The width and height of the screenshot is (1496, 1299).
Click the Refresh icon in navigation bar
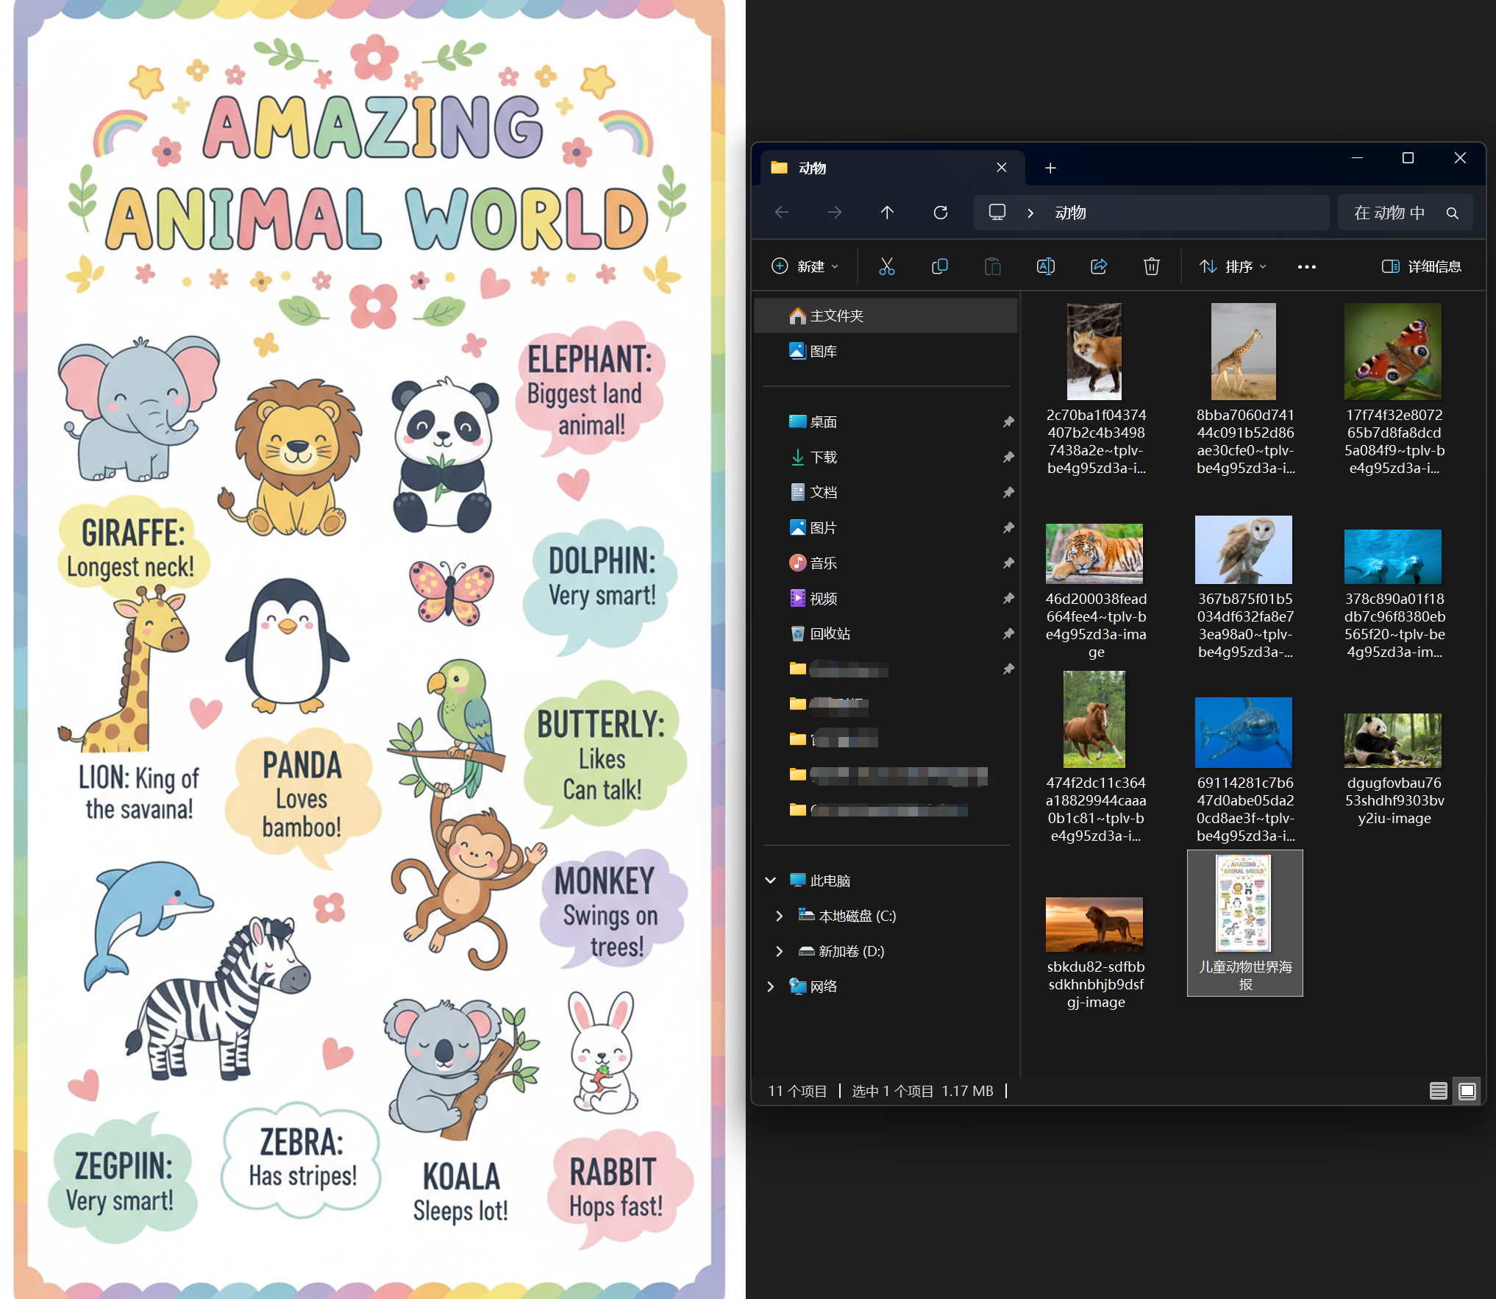click(940, 213)
